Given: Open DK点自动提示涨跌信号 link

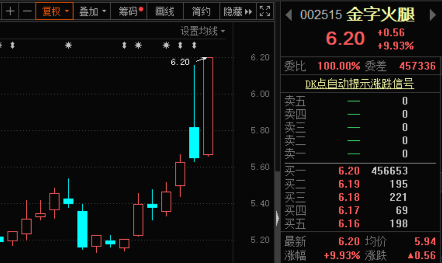Looking at the screenshot, I should [359, 84].
